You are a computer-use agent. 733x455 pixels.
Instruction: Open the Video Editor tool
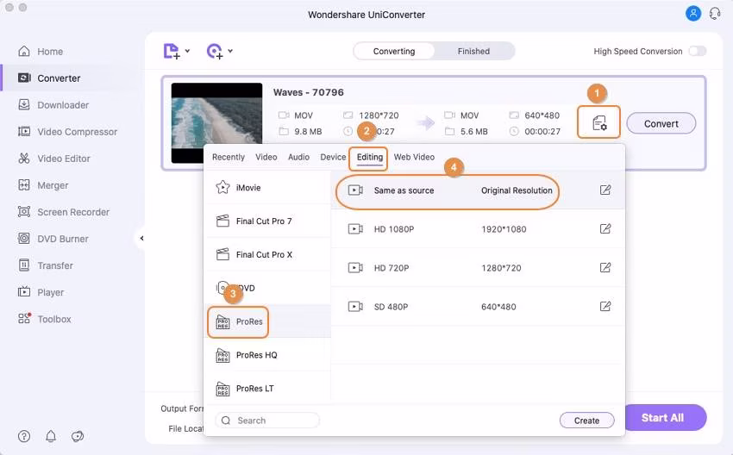53,159
